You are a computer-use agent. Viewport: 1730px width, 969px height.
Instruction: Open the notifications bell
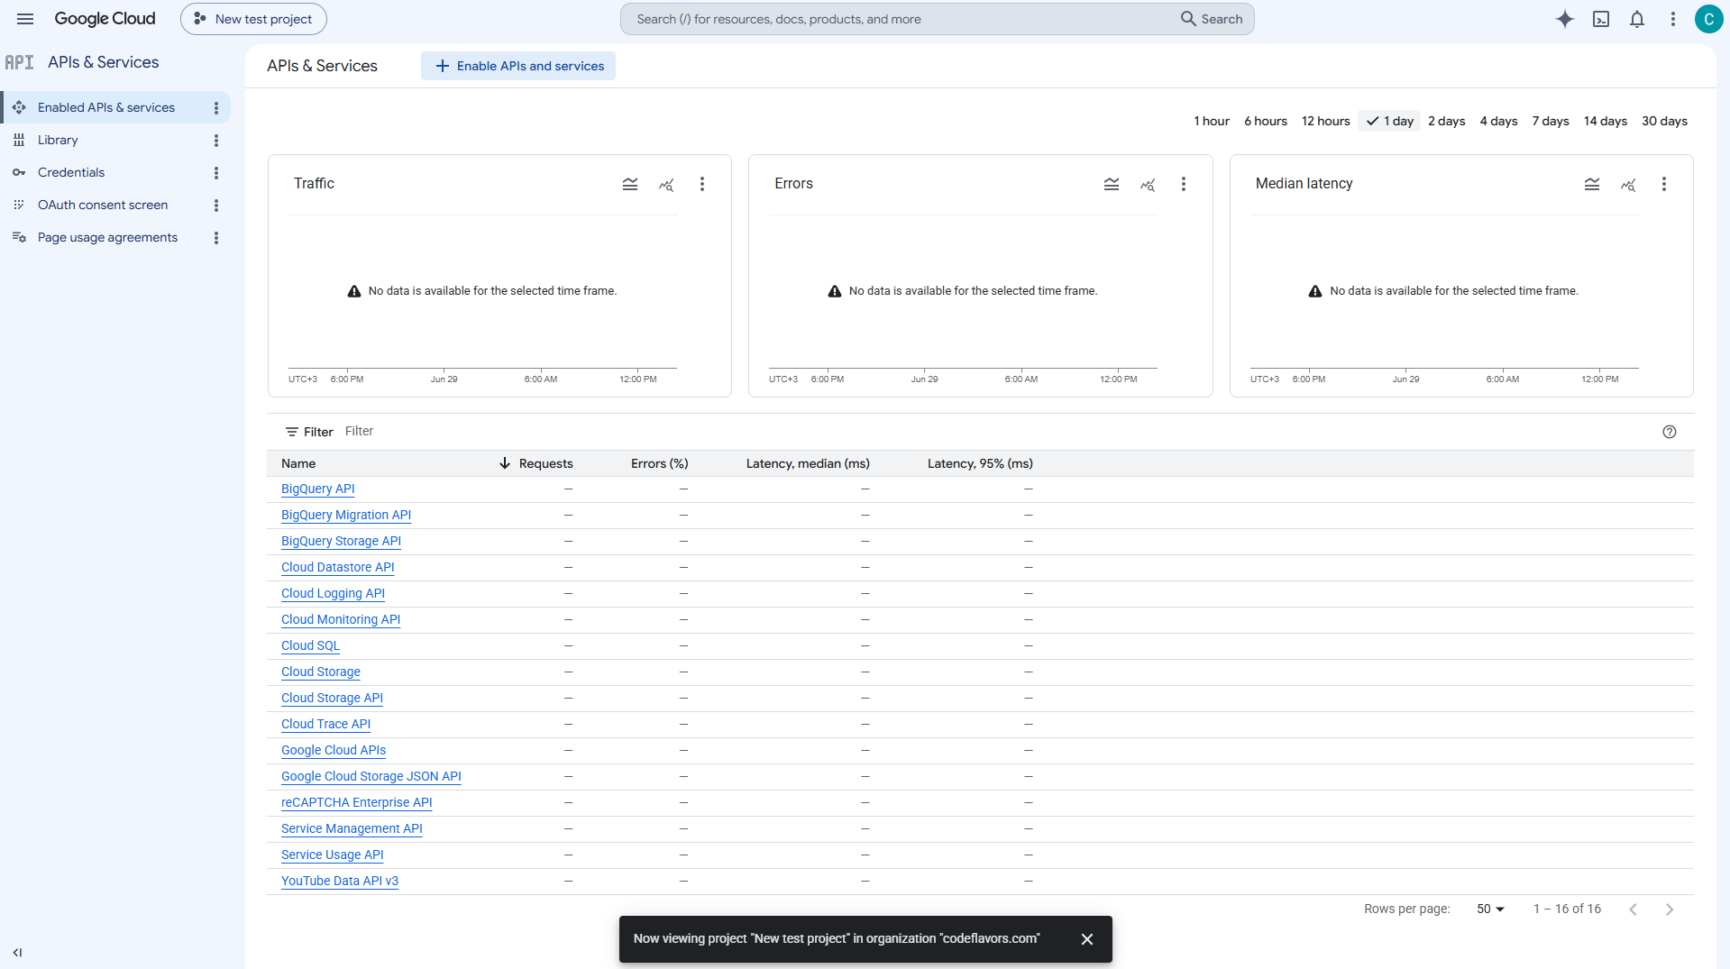coord(1637,19)
